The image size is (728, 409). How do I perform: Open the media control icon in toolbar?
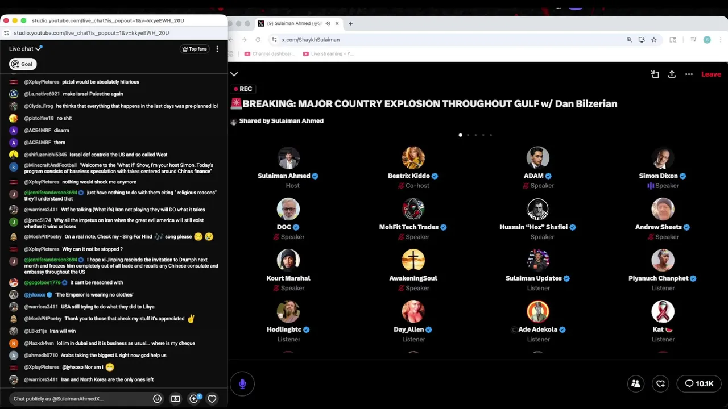[693, 40]
